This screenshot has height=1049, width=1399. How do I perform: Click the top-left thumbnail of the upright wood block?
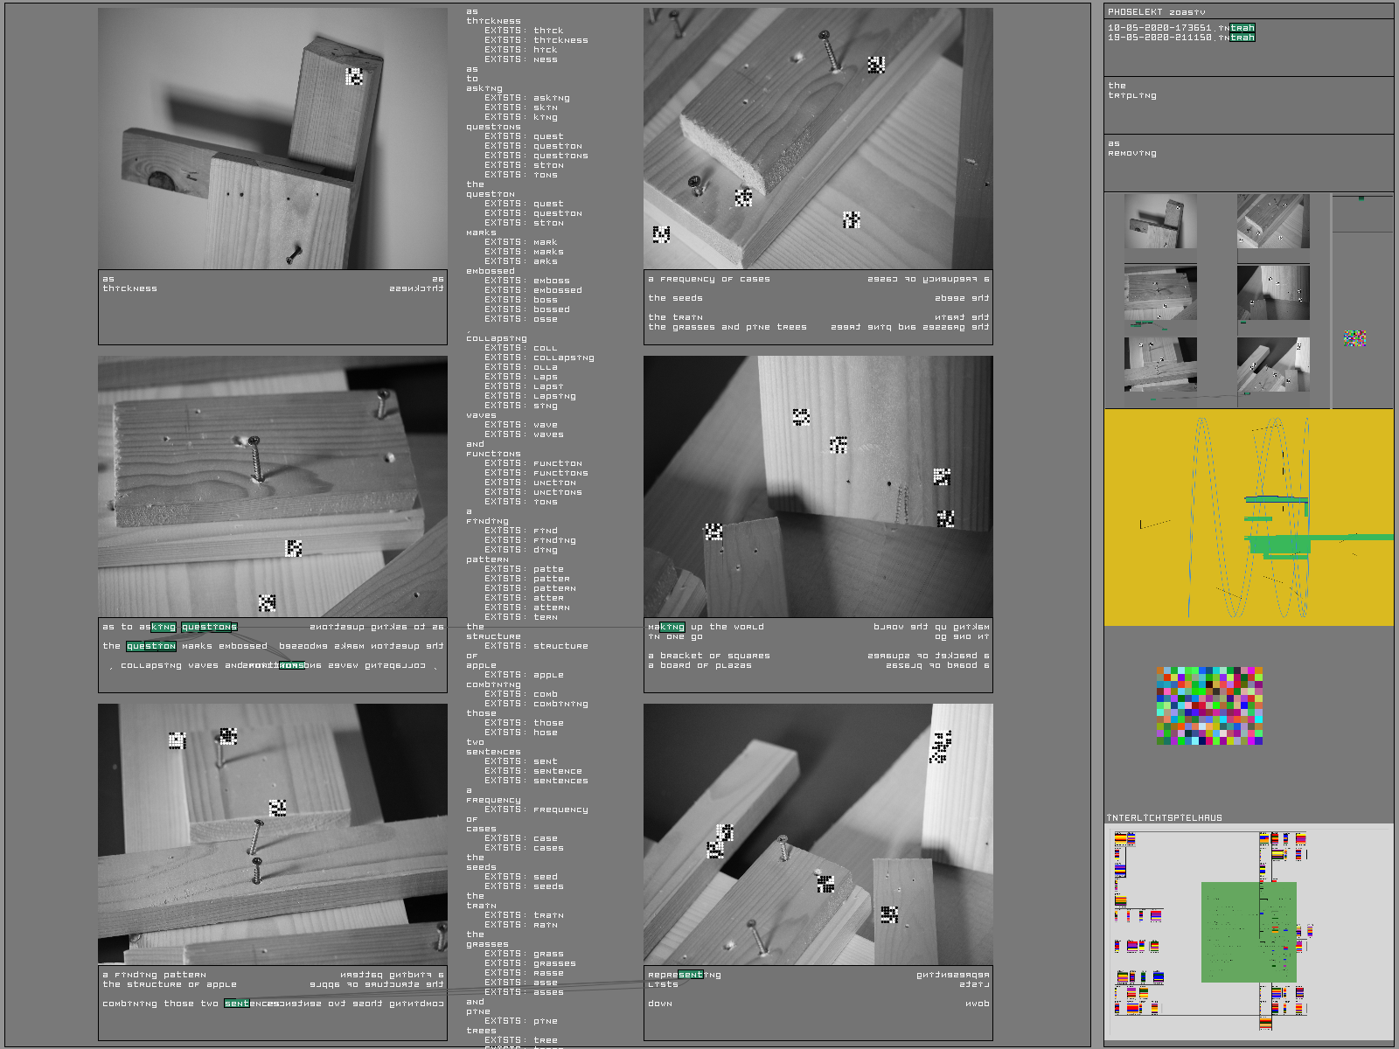pos(1160,222)
